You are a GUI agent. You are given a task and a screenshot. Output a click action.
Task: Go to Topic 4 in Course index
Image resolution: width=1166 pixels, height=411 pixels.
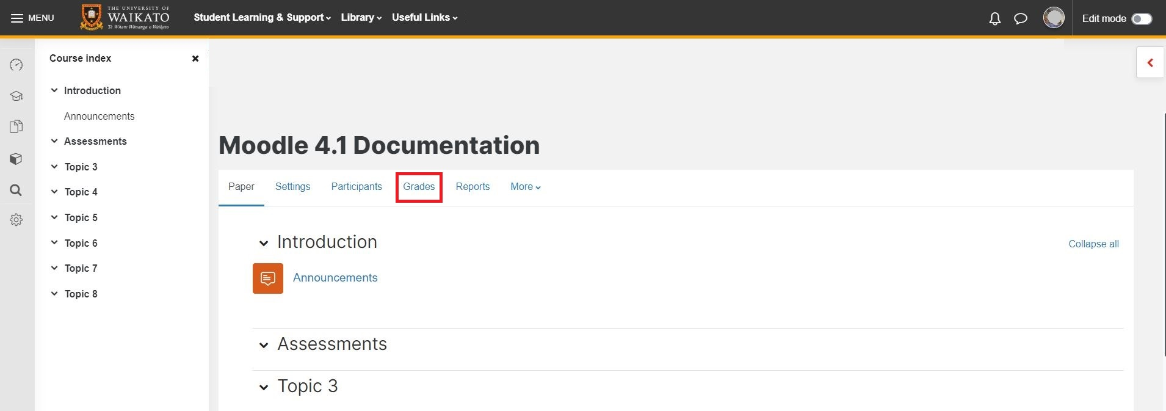tap(81, 192)
